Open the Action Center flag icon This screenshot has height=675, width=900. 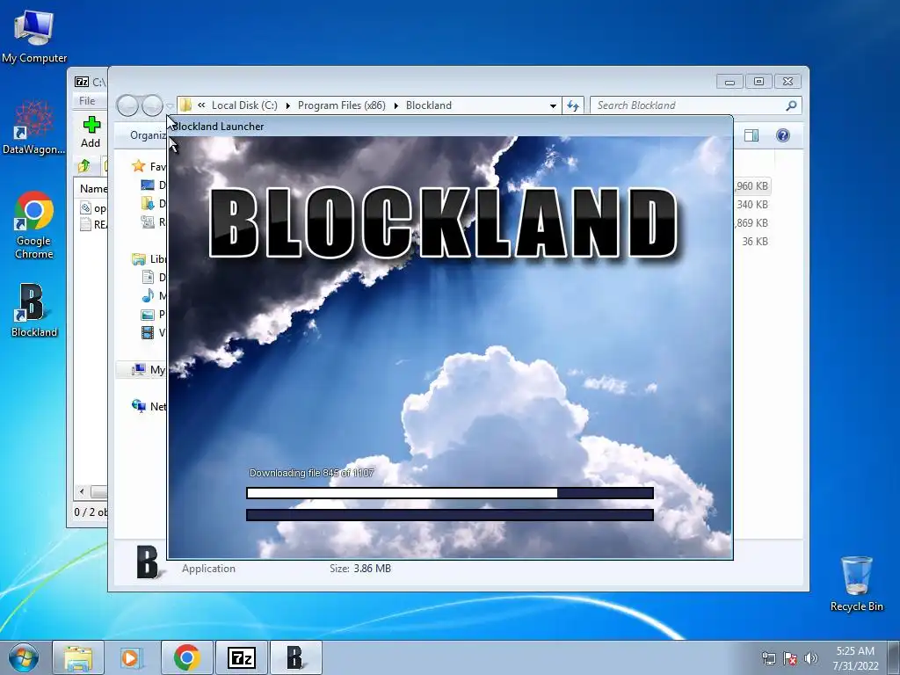pos(790,658)
